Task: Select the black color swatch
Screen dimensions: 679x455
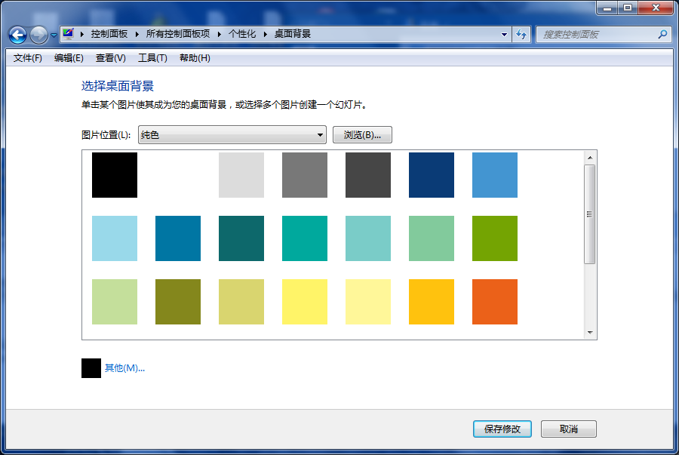Action: [115, 175]
